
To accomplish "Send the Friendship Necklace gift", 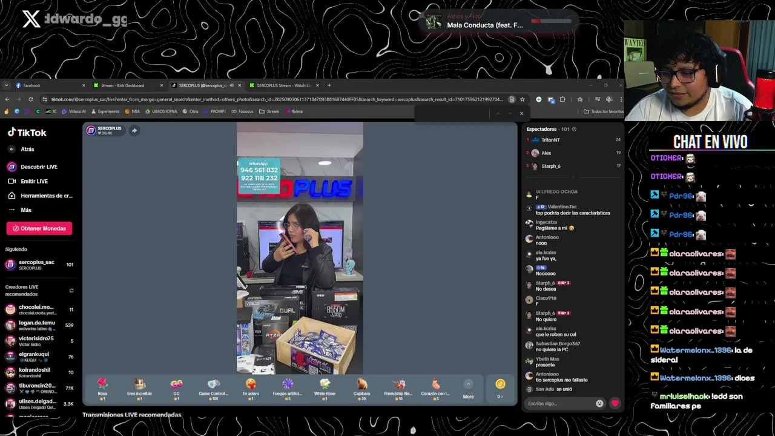I will pyautogui.click(x=398, y=389).
